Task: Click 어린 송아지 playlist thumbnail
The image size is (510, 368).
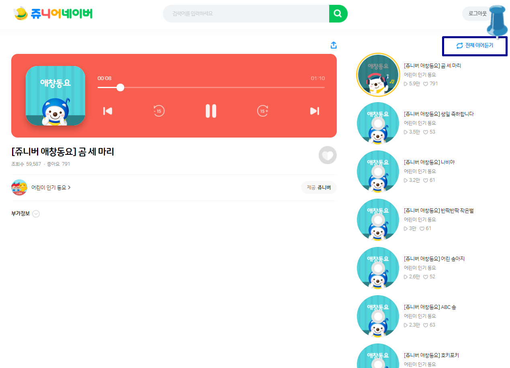Action: (378, 268)
